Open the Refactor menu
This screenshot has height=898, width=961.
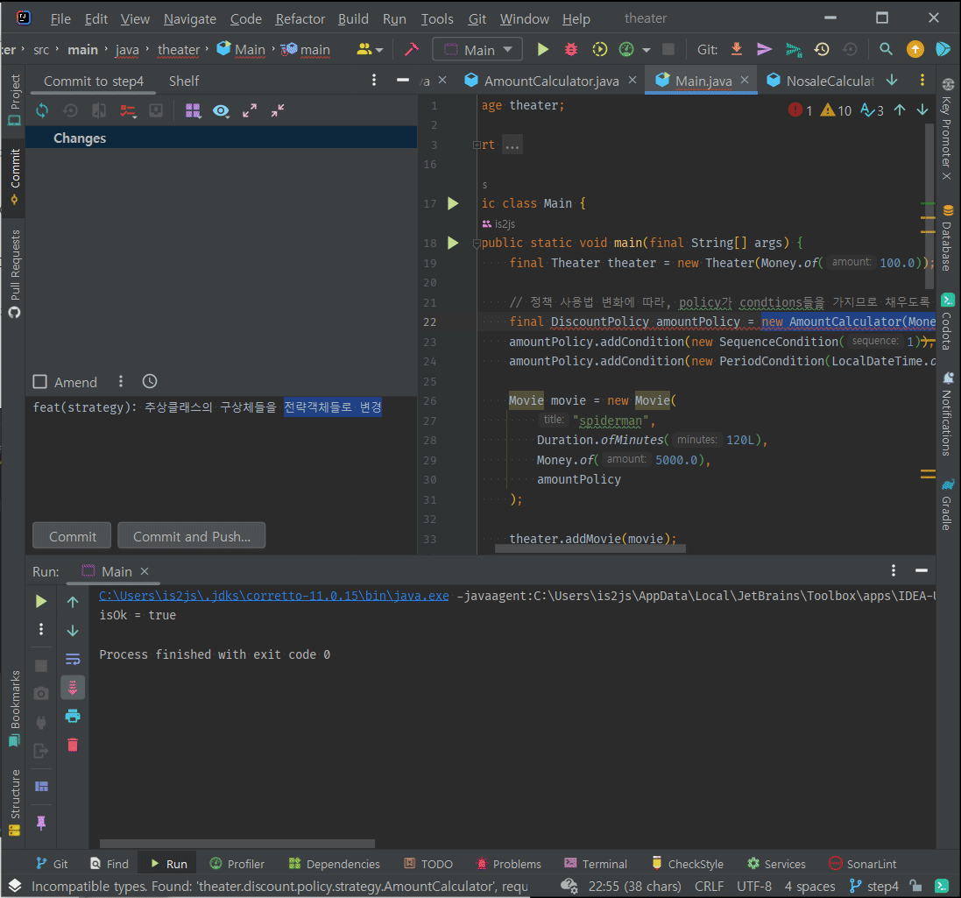pyautogui.click(x=300, y=18)
